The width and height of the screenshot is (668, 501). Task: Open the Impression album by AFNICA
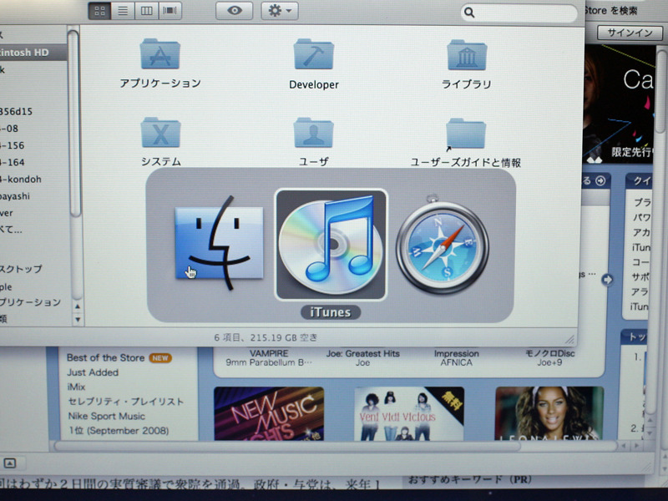456,358
